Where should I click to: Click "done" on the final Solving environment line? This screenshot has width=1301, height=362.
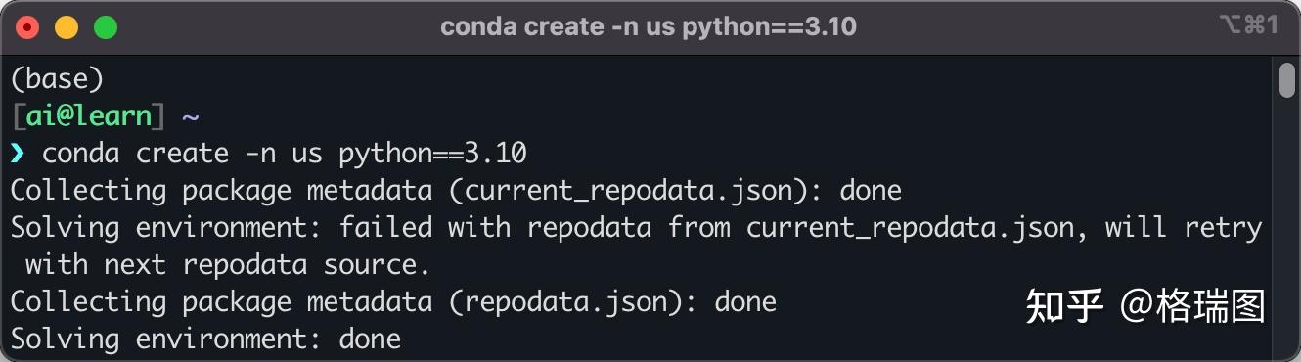(x=370, y=339)
